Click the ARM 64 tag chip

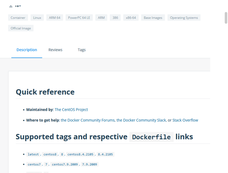(x=54, y=17)
